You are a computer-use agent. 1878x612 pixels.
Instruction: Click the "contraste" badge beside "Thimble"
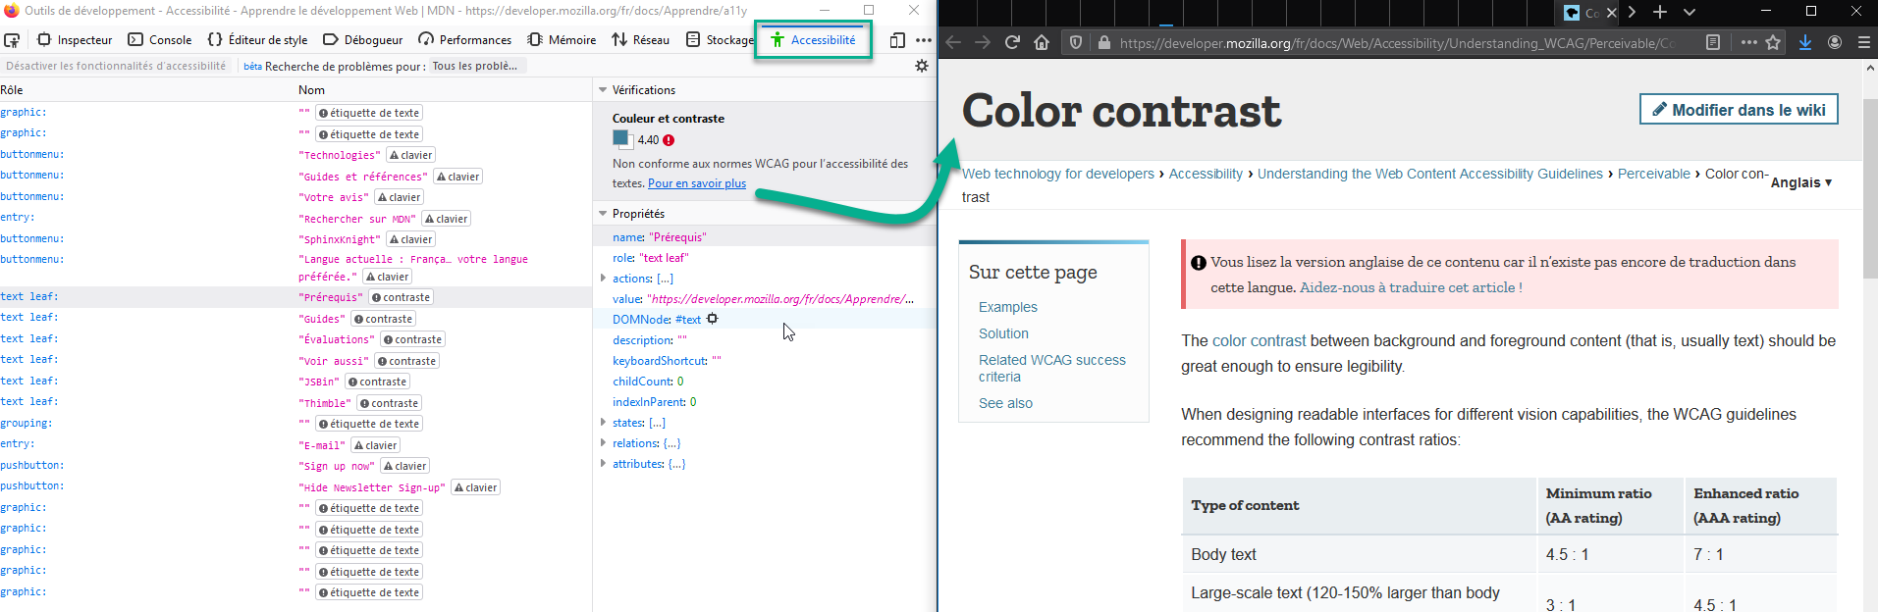coord(389,403)
